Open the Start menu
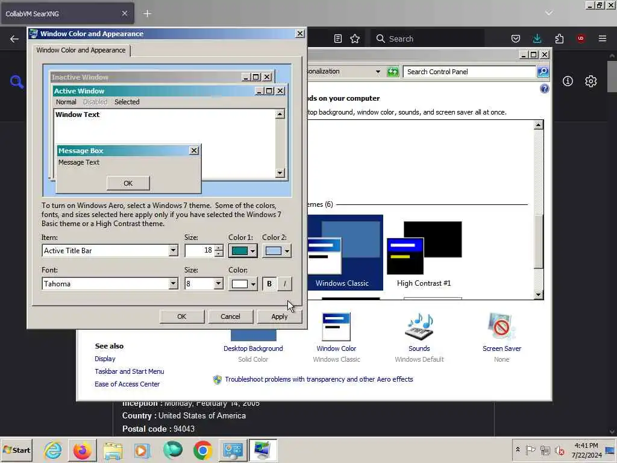This screenshot has width=617, height=463. click(16, 450)
